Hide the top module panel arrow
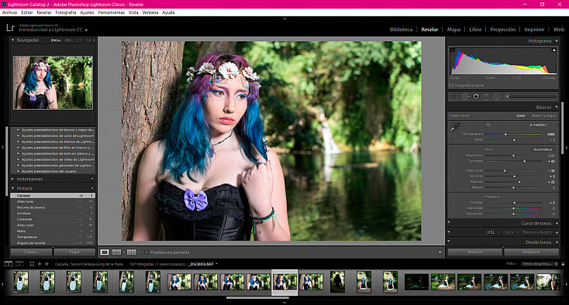This screenshot has height=305, width=569. (x=284, y=19)
